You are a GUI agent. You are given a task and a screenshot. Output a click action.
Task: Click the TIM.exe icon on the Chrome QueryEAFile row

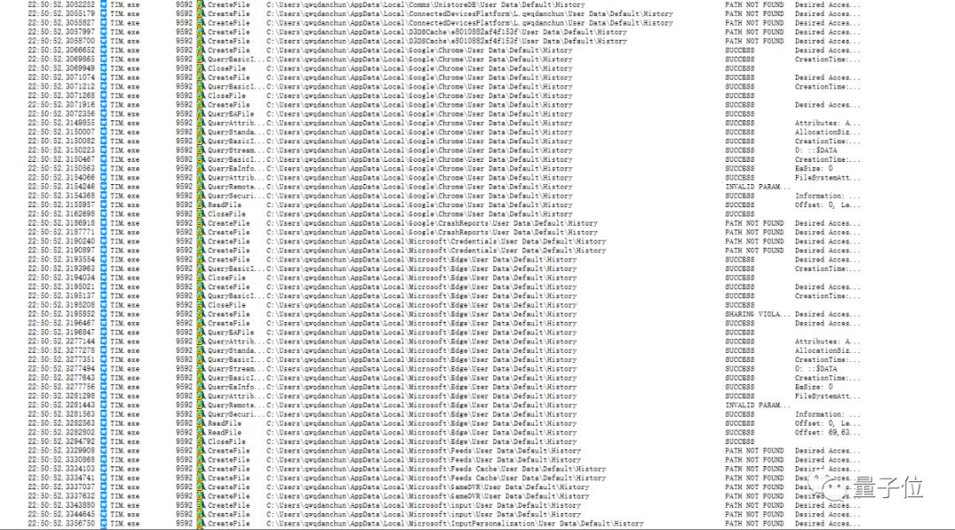click(x=103, y=114)
